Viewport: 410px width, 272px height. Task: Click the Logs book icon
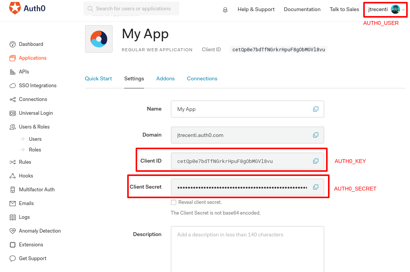13,217
